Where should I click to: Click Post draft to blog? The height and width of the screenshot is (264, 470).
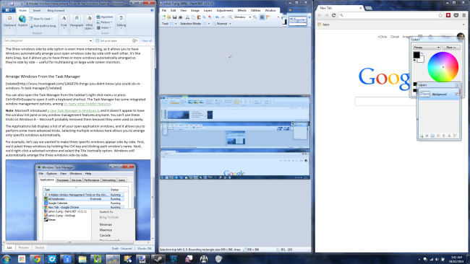tap(43, 26)
